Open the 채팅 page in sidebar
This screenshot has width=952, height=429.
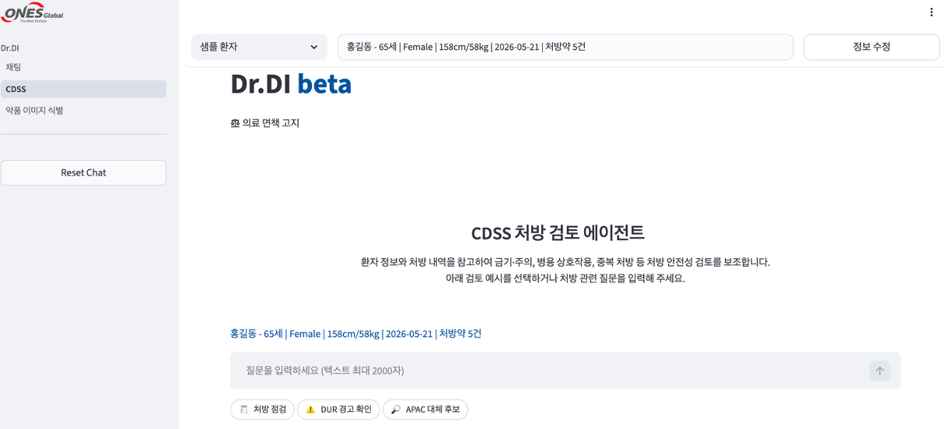tap(83, 68)
